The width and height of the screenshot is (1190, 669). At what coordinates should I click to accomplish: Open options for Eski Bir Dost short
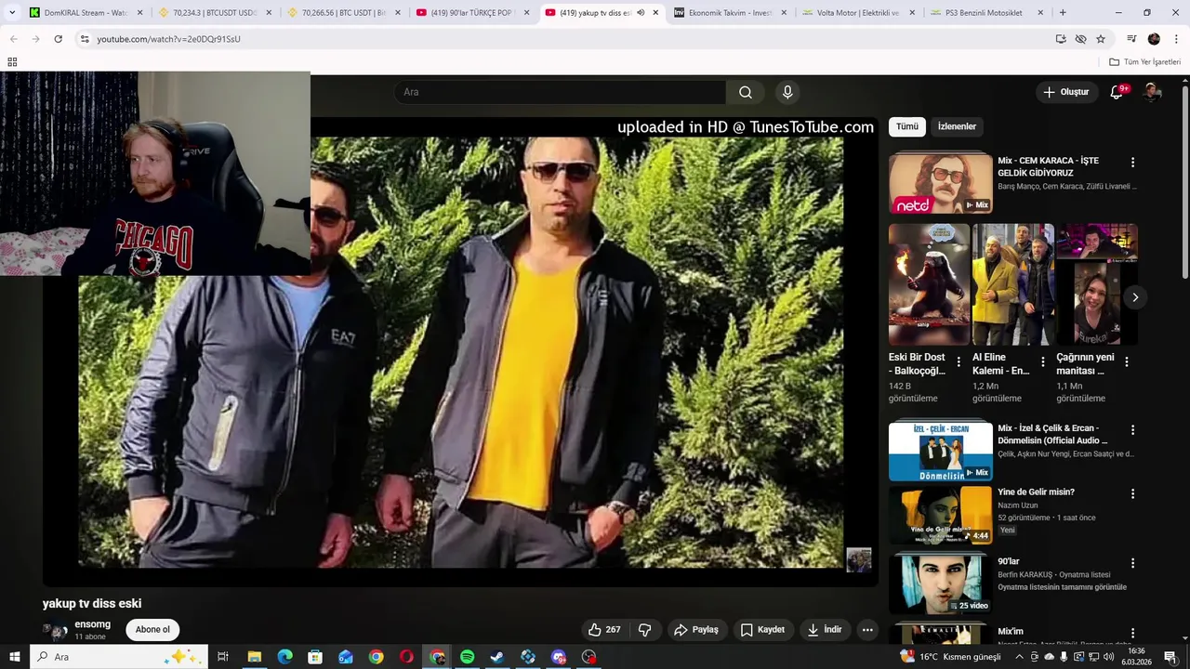click(959, 362)
